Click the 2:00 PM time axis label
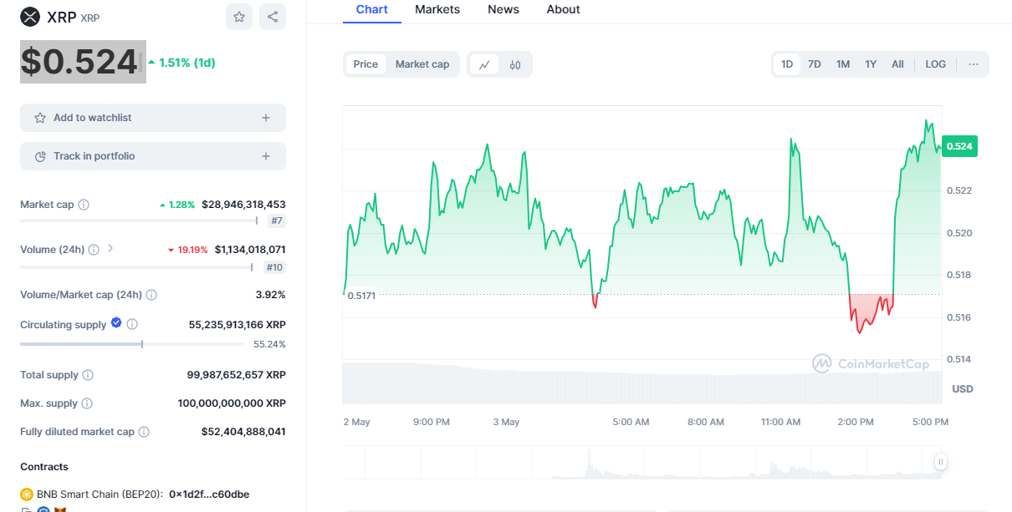Viewport: 1012px width, 512px height. (856, 422)
